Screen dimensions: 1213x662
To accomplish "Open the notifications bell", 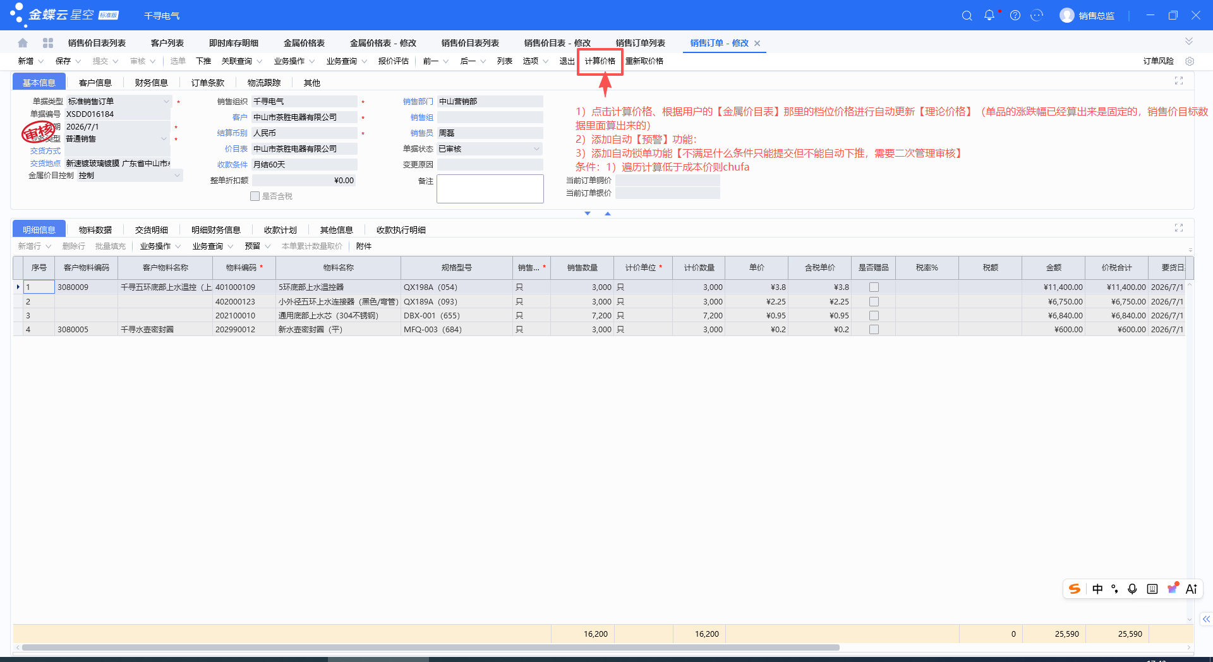I will (989, 15).
